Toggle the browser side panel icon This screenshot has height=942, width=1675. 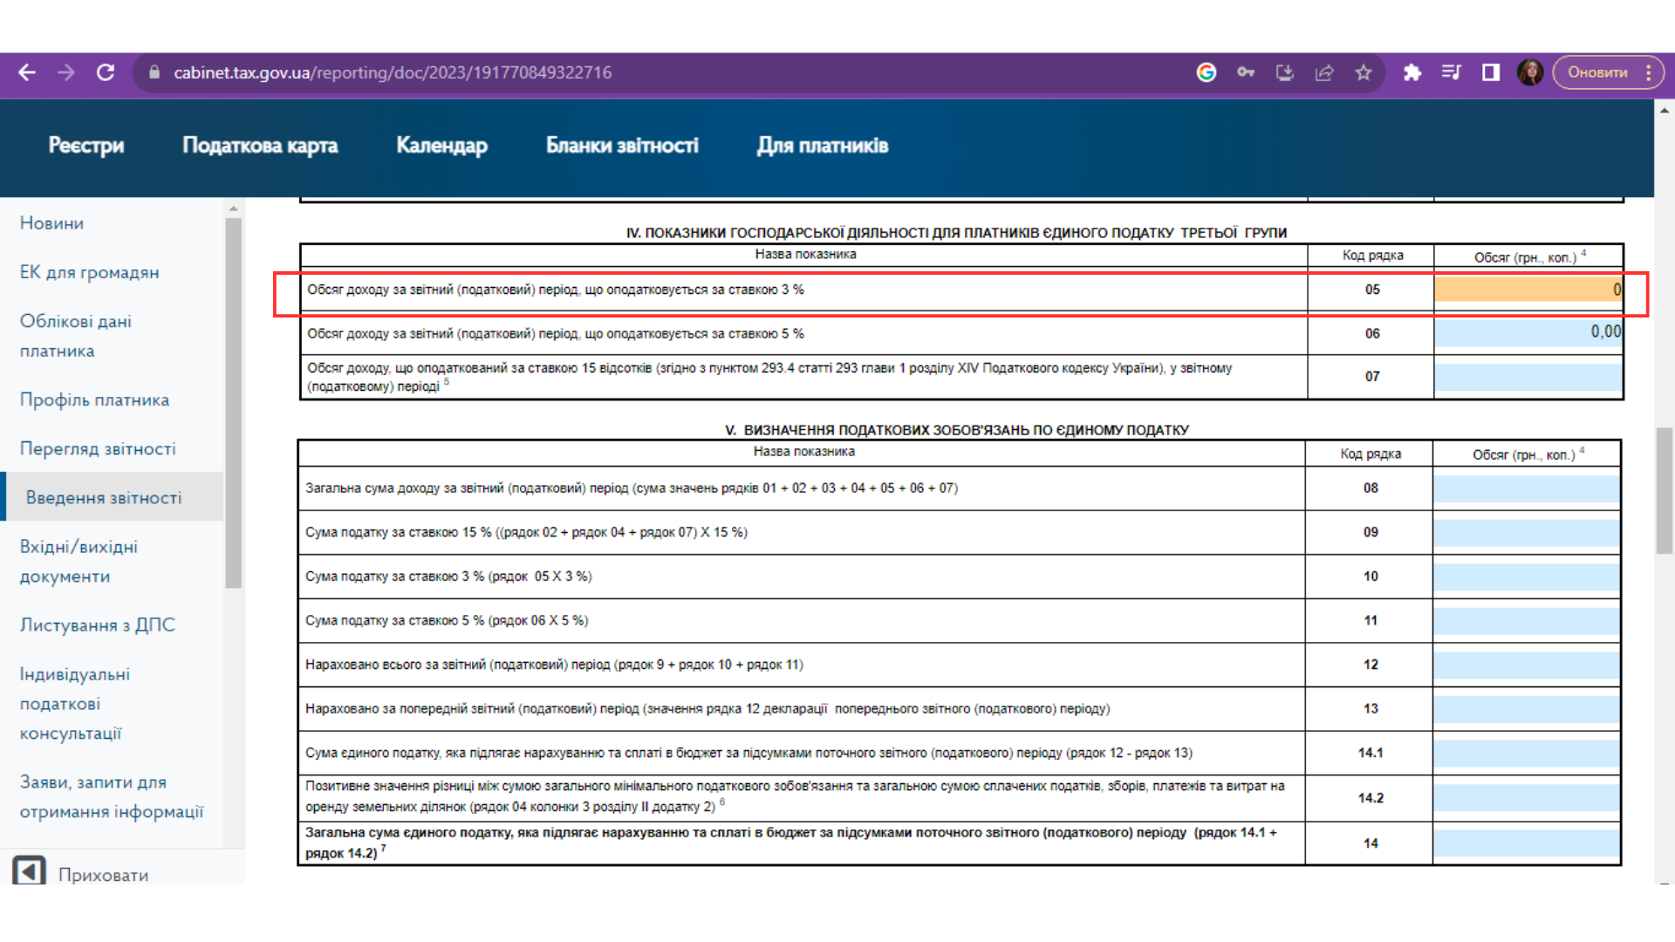pos(1491,72)
